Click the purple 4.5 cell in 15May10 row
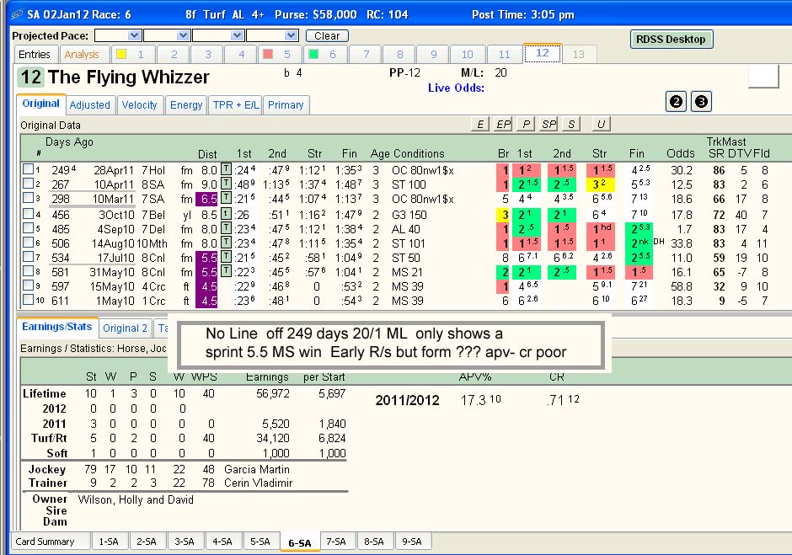Viewport: 792px width, 555px height. coord(207,286)
